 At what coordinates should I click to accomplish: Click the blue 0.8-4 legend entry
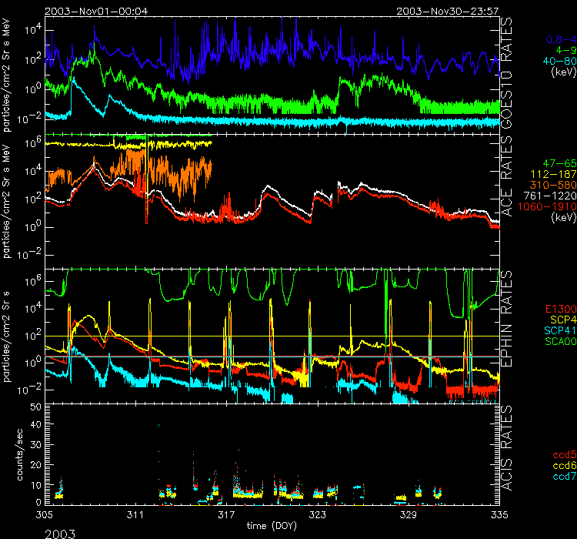click(561, 38)
